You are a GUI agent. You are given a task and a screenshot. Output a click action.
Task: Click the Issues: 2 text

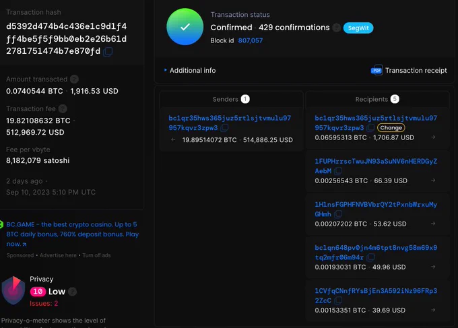coord(44,304)
